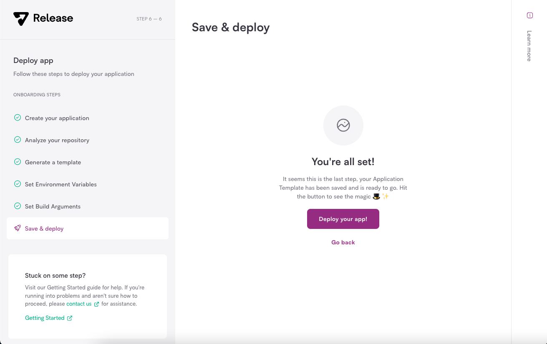This screenshot has width=547, height=344.
Task: Click the Release logo icon
Action: coord(21,19)
